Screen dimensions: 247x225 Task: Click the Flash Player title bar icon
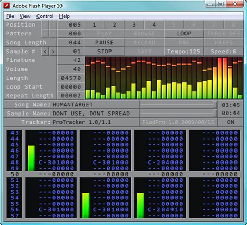click(7, 6)
